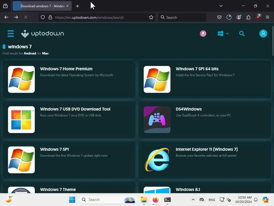Stop loading the page
Image resolution: width=274 pixels, height=206 pixels.
(26, 17)
